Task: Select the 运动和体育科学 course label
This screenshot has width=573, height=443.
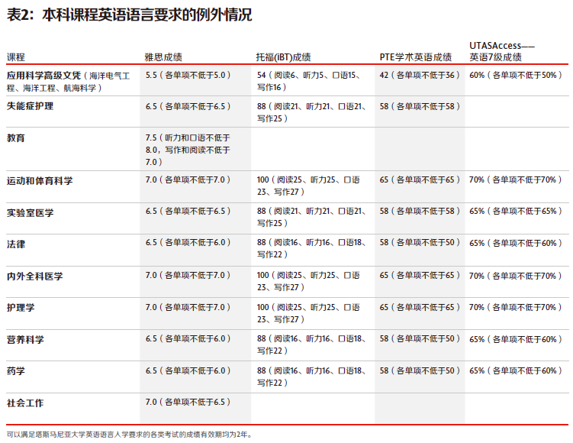Action: point(40,181)
